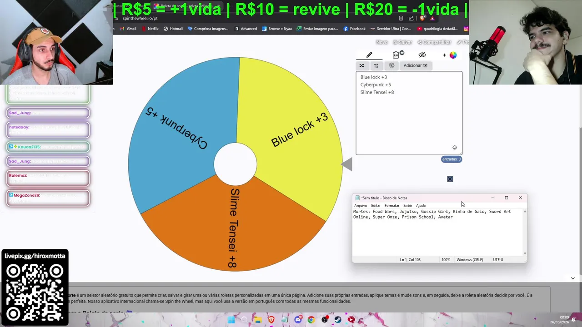Open the rainbow color wheel theme picker
The width and height of the screenshot is (582, 327).
pos(453,55)
